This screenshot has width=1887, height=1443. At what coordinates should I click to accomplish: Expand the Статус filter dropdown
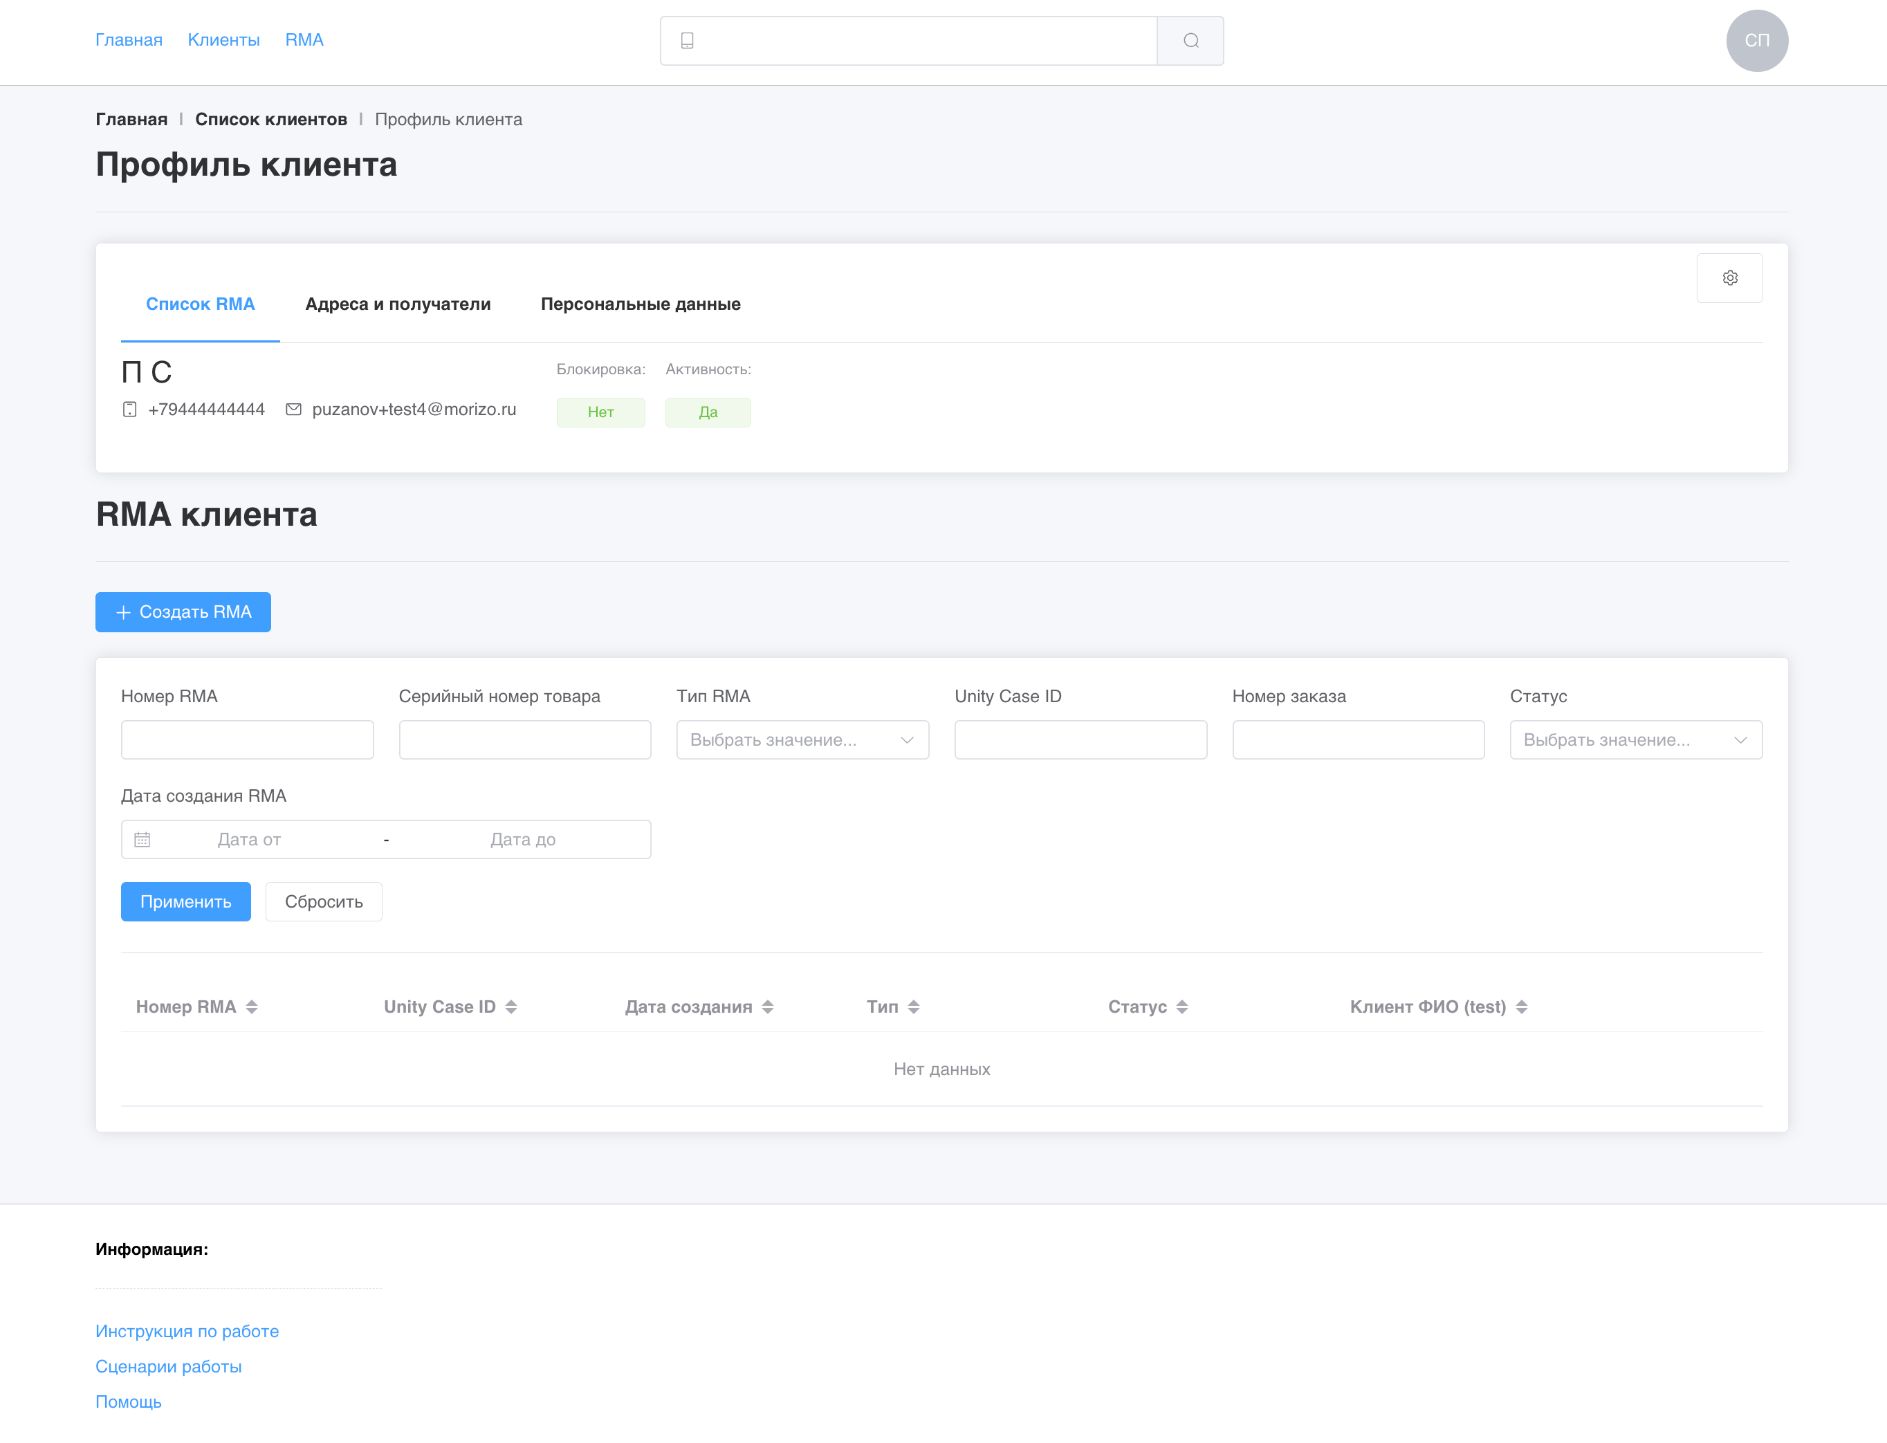pos(1635,739)
